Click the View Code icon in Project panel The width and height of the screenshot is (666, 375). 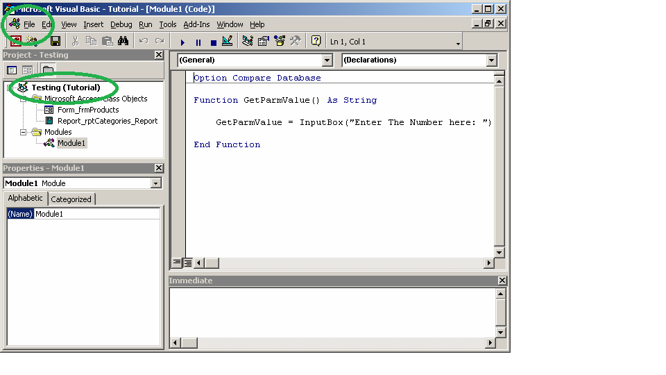tap(12, 70)
